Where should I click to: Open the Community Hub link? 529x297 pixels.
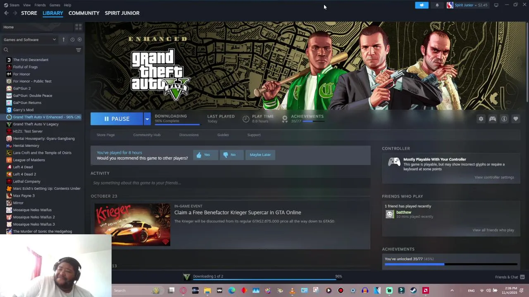[x=147, y=135]
